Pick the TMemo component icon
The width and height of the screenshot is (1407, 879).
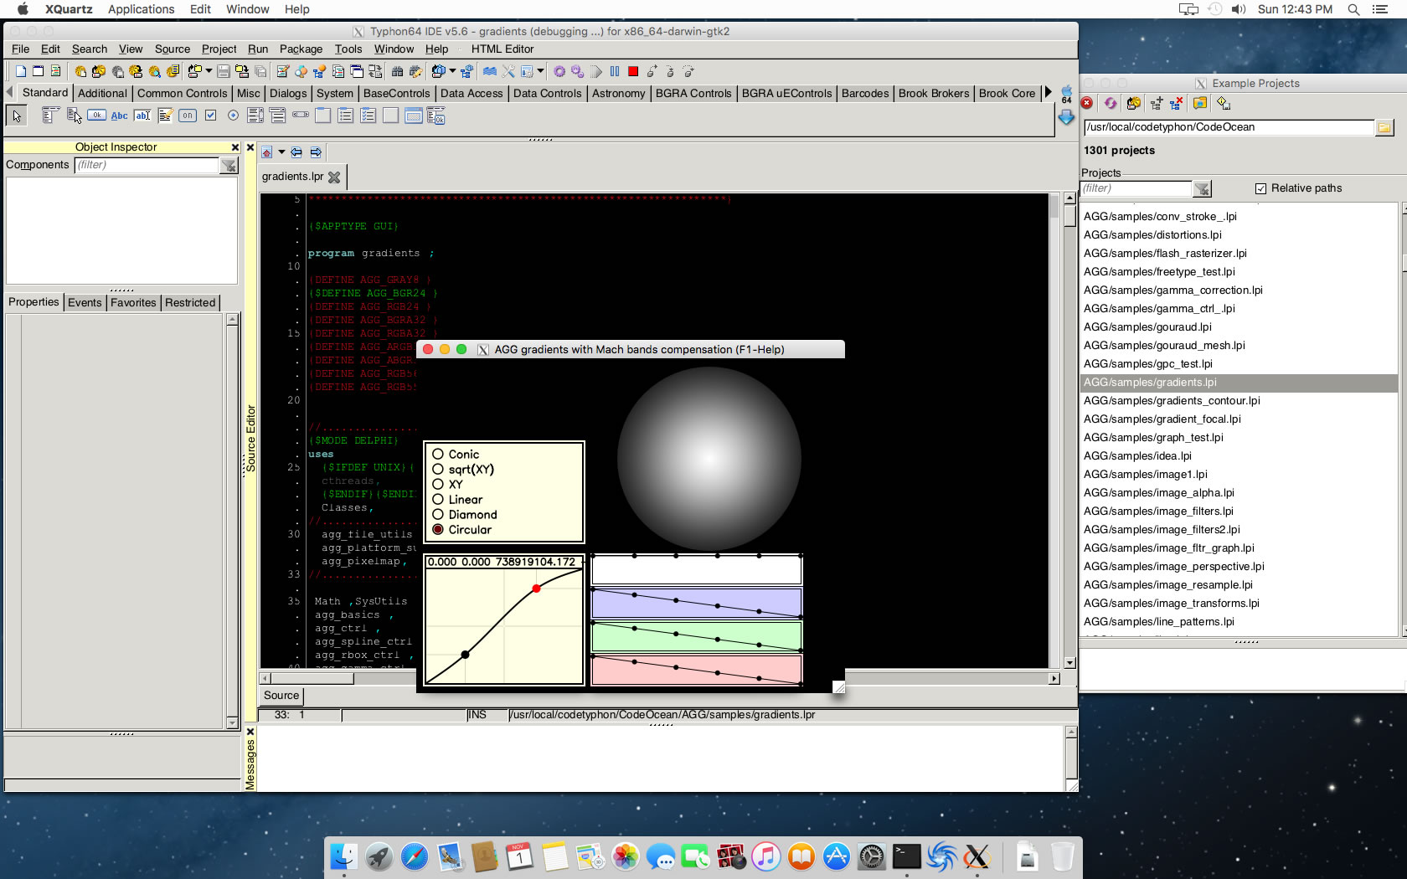(x=165, y=116)
